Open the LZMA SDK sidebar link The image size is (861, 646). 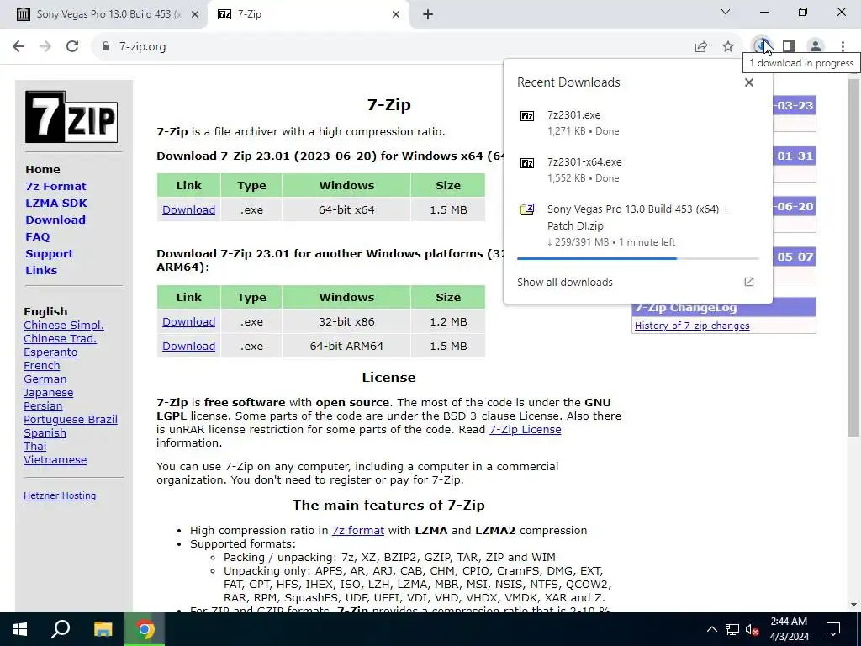(x=56, y=204)
